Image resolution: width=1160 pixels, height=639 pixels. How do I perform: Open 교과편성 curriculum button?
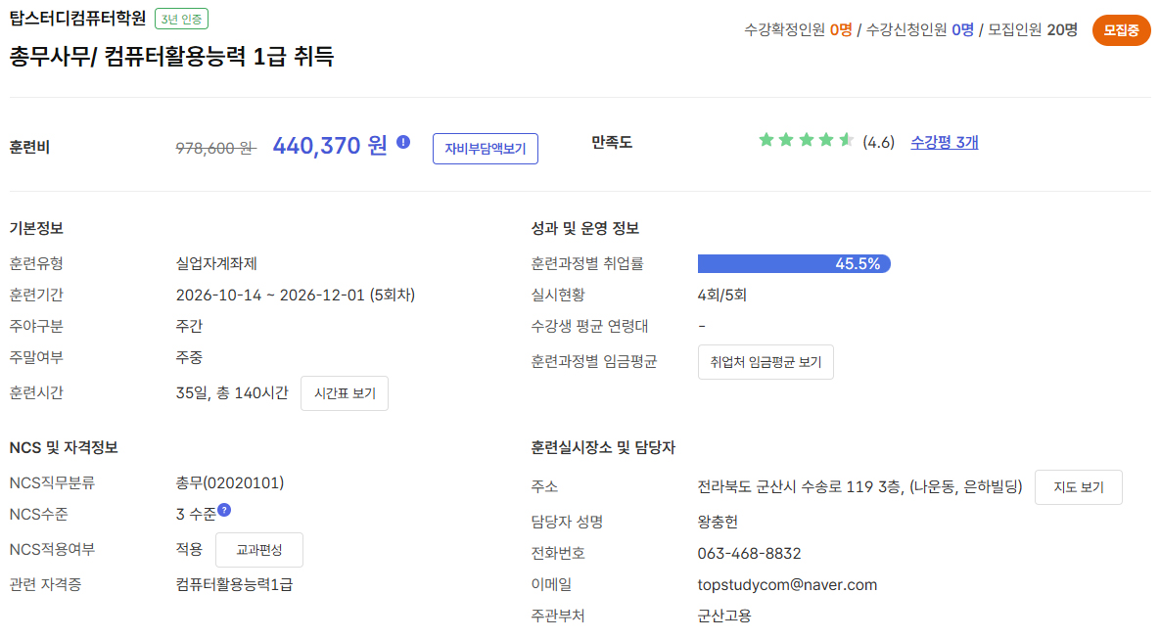pyautogui.click(x=259, y=550)
